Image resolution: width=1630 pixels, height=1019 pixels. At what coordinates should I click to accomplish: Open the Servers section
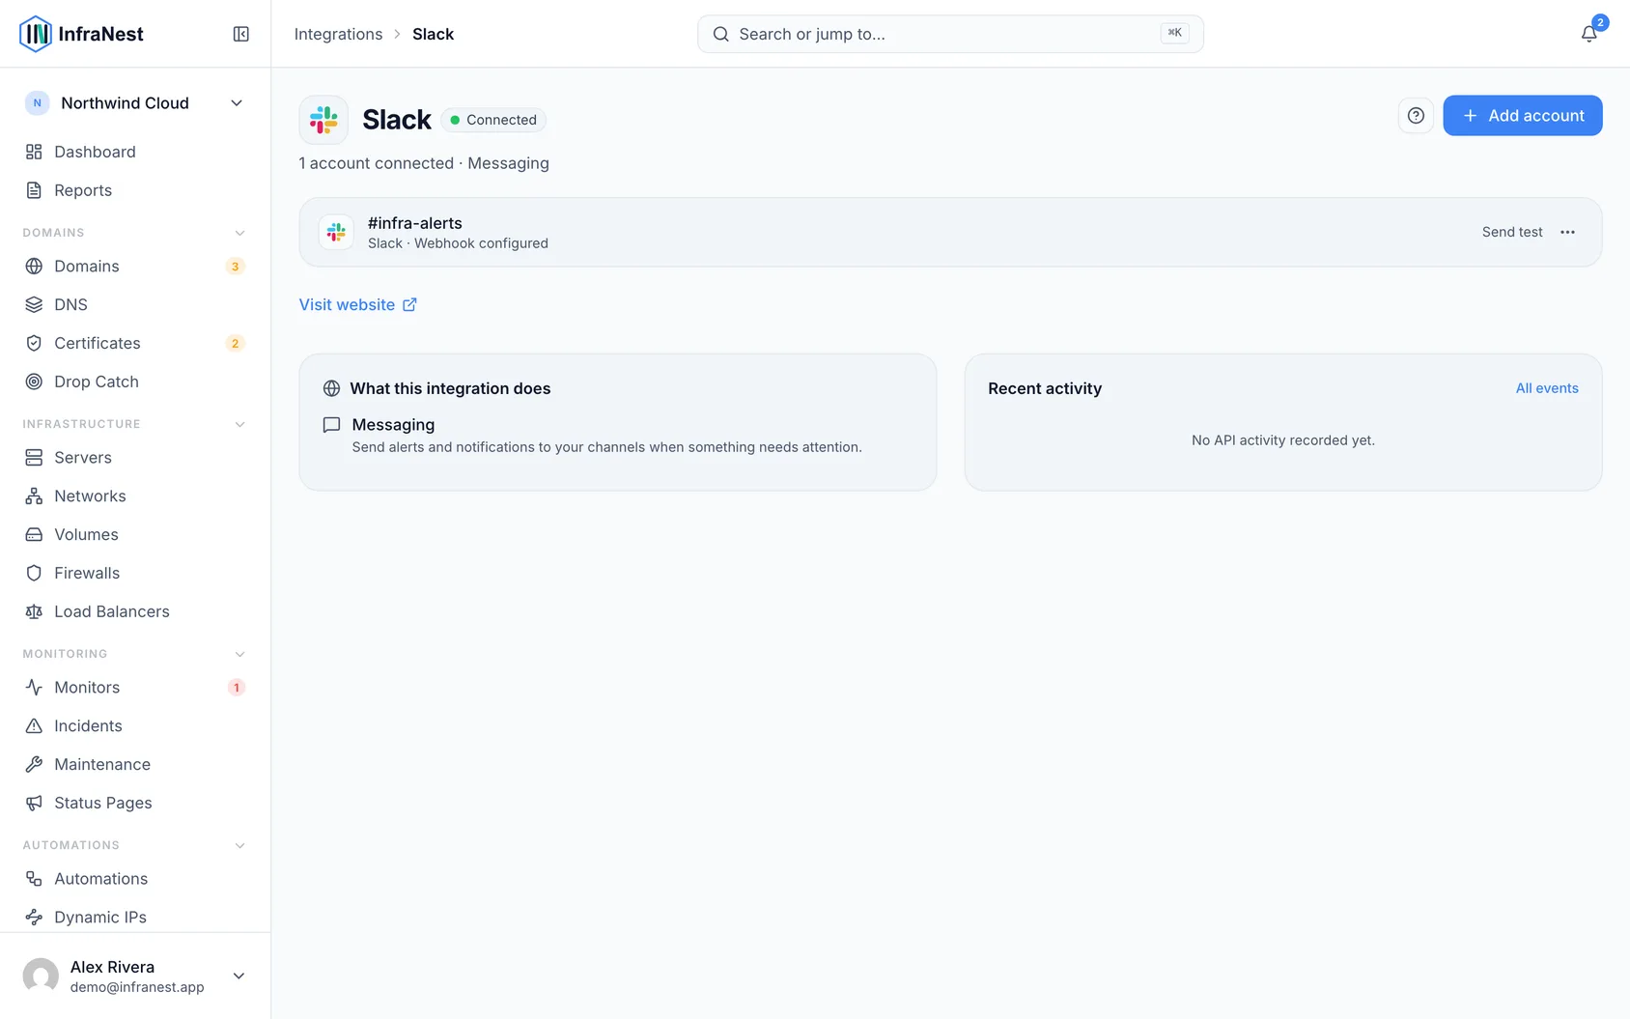[135, 458]
